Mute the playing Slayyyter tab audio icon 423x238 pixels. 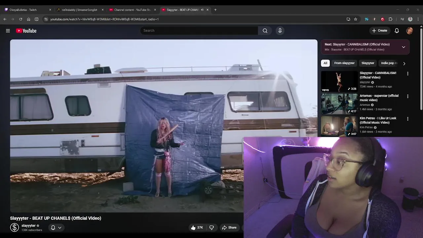(x=202, y=10)
